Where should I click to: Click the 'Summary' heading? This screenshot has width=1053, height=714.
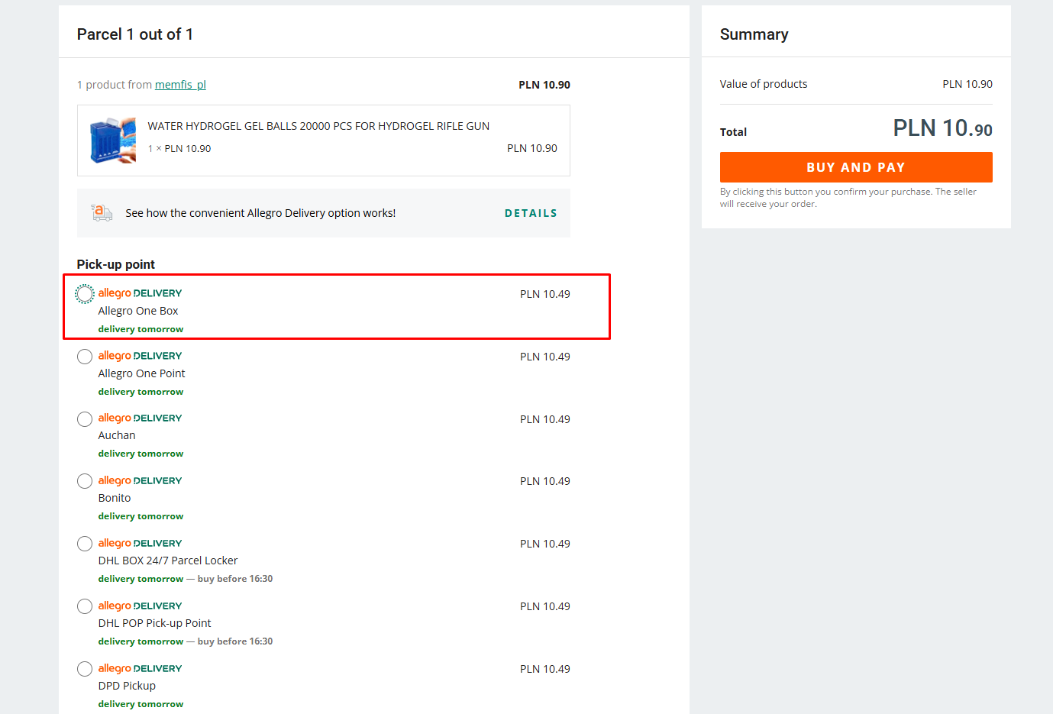pos(754,34)
